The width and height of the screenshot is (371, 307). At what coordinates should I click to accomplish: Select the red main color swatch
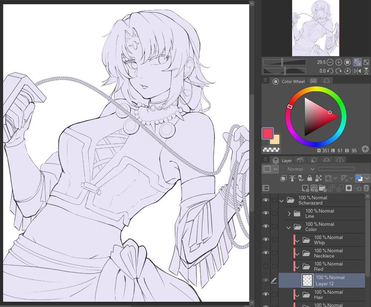pos(267,133)
